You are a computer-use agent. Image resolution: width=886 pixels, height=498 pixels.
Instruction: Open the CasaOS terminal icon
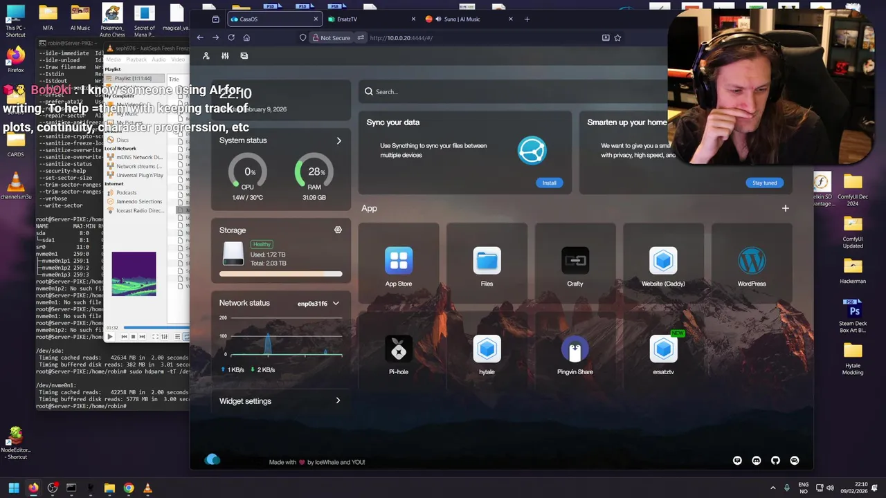244,56
